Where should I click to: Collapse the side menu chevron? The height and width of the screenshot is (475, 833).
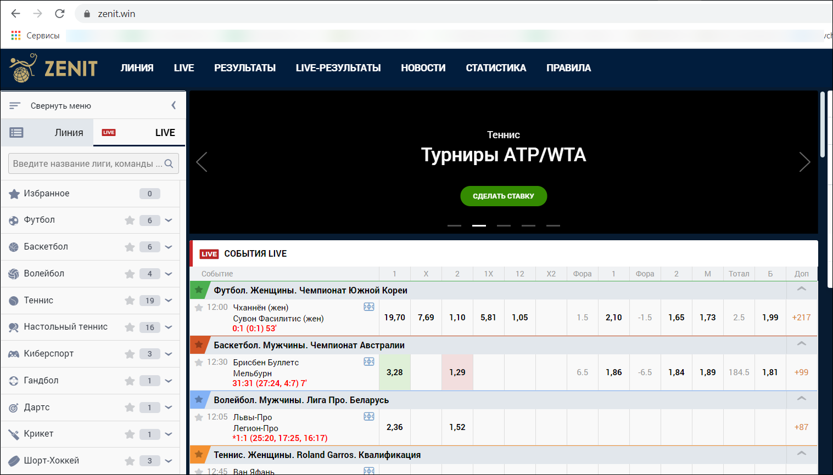[174, 105]
